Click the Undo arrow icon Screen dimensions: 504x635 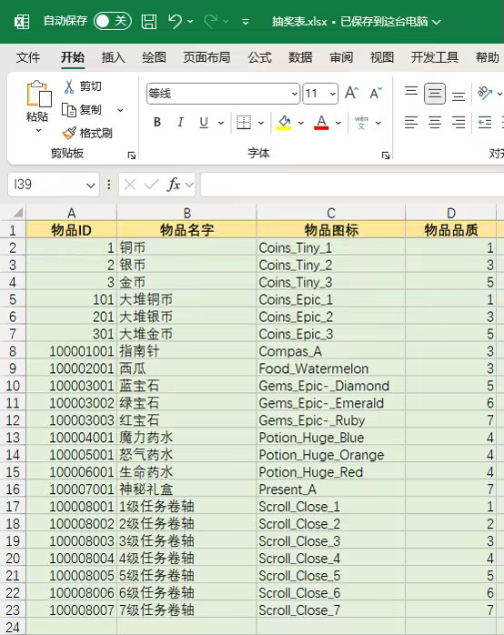[176, 21]
